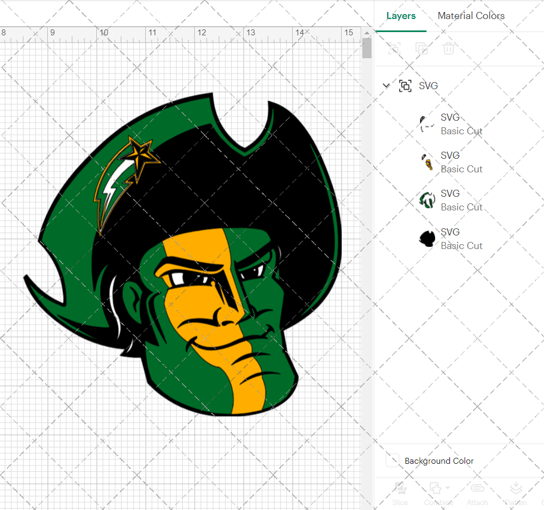Image resolution: width=544 pixels, height=510 pixels.
Task: Click the vertical scrollbar thumb
Action: tap(367, 48)
